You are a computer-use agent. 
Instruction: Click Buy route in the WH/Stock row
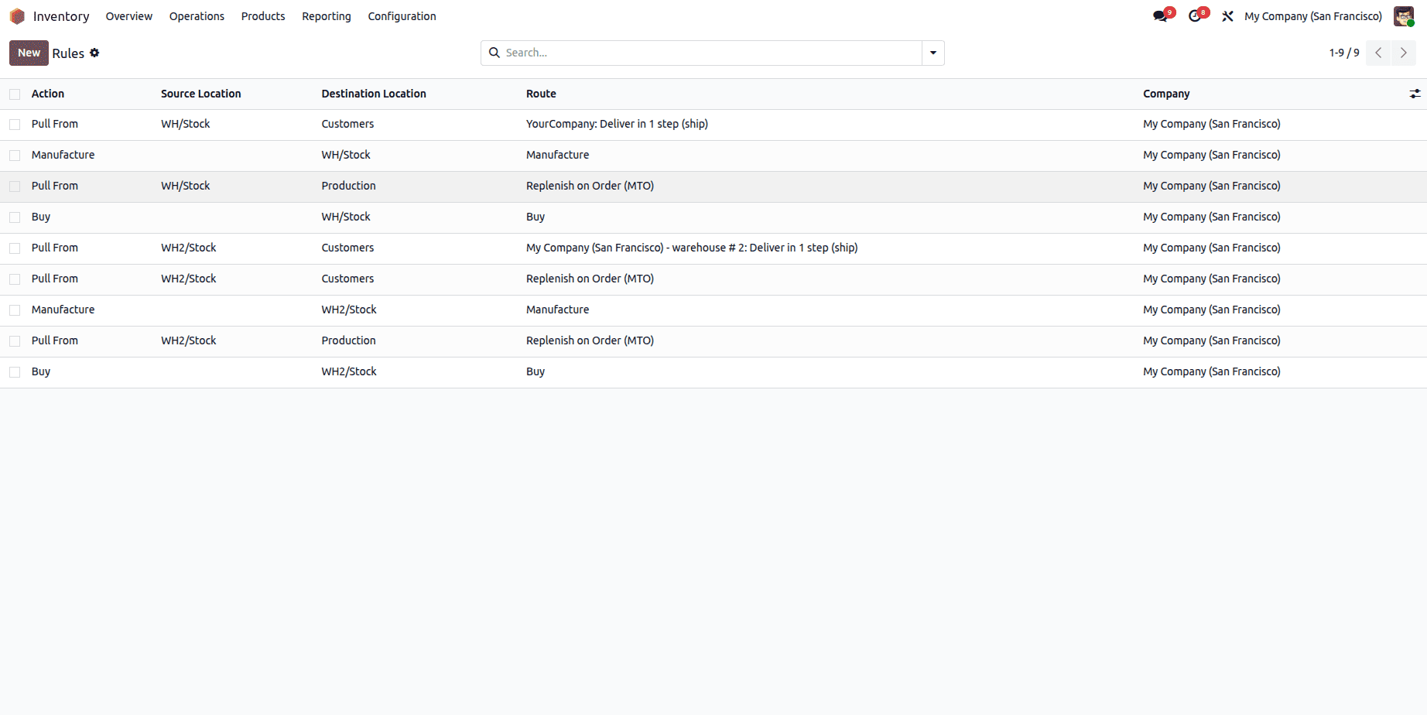[x=536, y=217]
